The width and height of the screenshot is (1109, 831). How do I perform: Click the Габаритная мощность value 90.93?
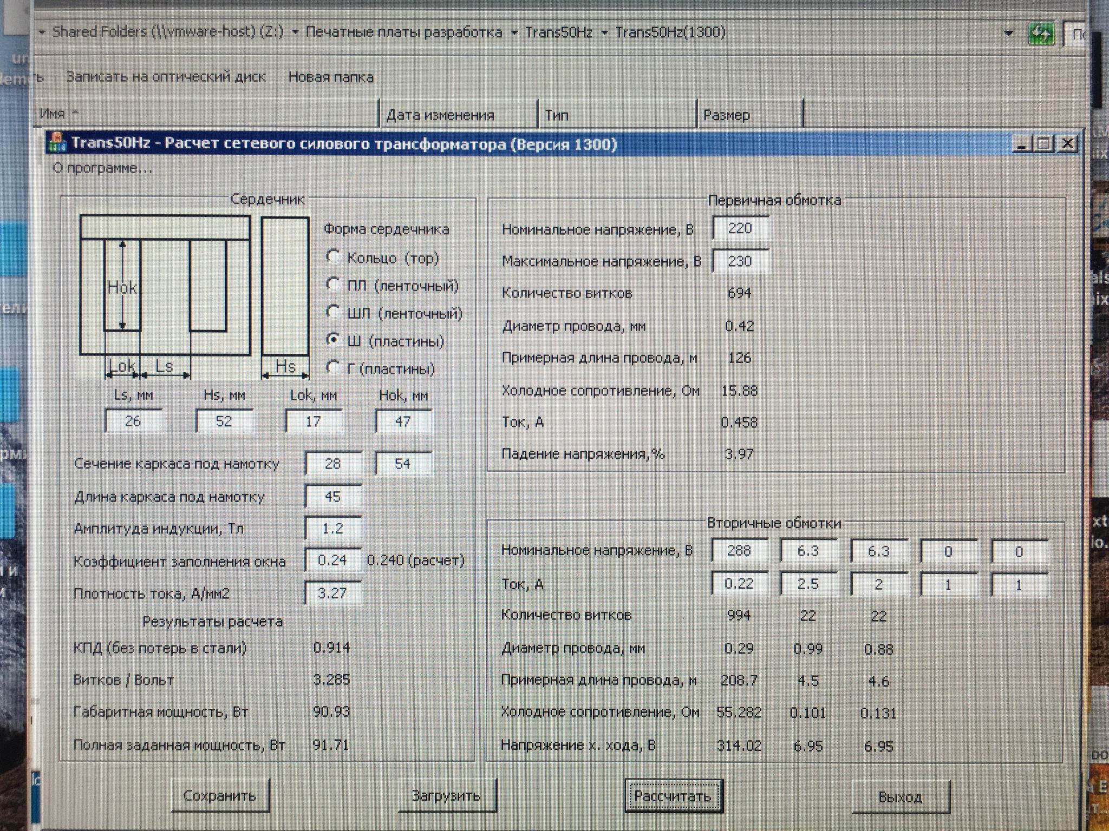332,711
